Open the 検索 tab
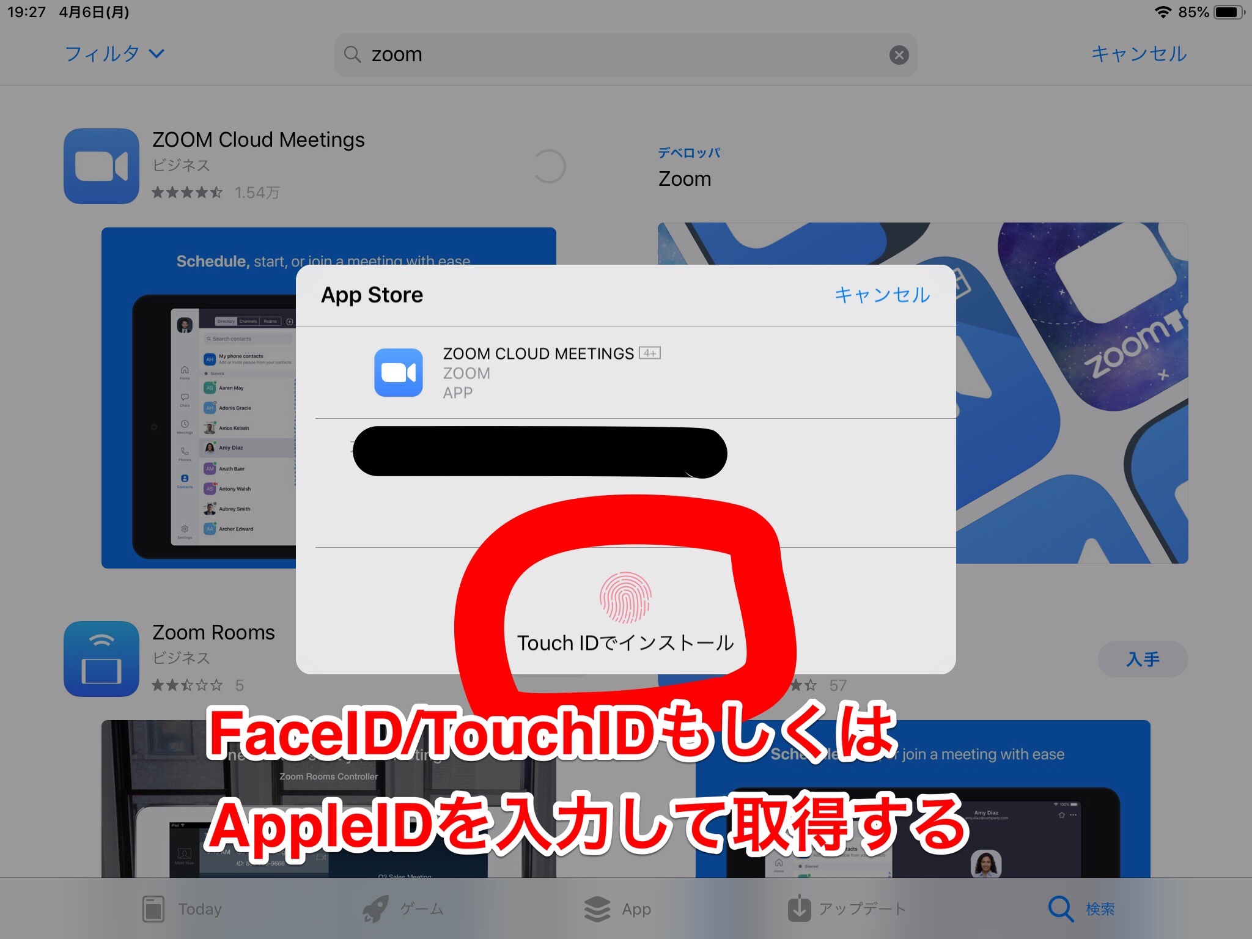1252x939 pixels. pyautogui.click(x=1081, y=909)
